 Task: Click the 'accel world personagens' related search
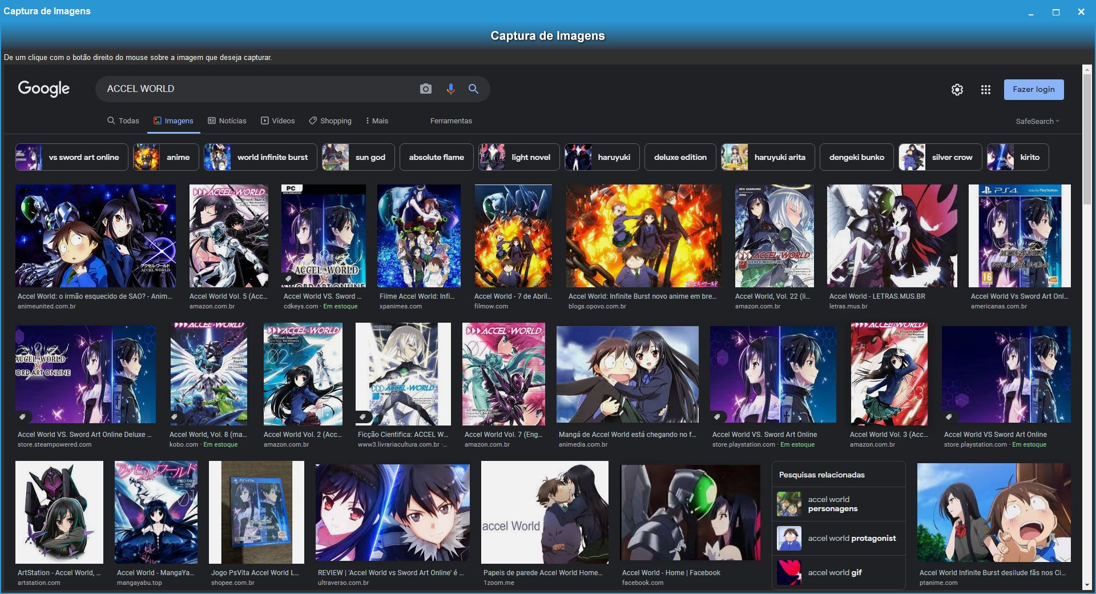pos(839,504)
